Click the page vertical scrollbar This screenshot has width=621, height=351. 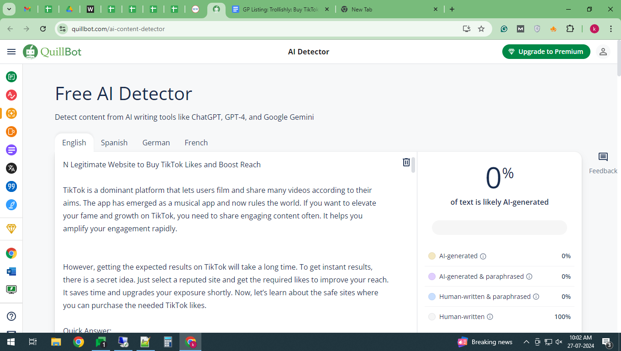click(x=619, y=58)
